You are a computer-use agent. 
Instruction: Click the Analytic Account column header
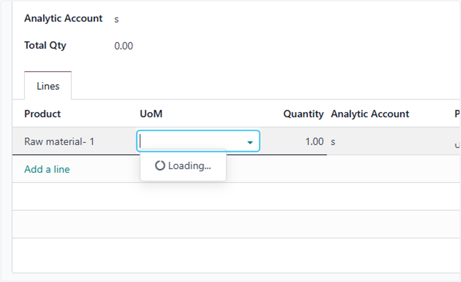coord(370,114)
